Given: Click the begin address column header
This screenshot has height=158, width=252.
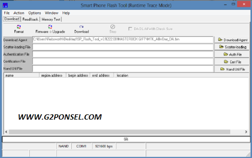Looking at the screenshot, I should click(78, 75).
